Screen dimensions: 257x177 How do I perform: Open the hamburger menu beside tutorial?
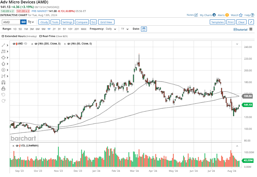coord(251,29)
